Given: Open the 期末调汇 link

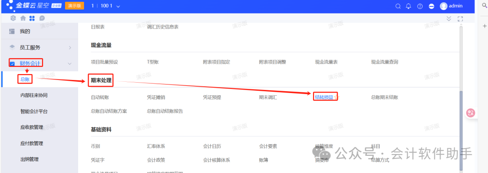Looking at the screenshot, I should tap(268, 98).
